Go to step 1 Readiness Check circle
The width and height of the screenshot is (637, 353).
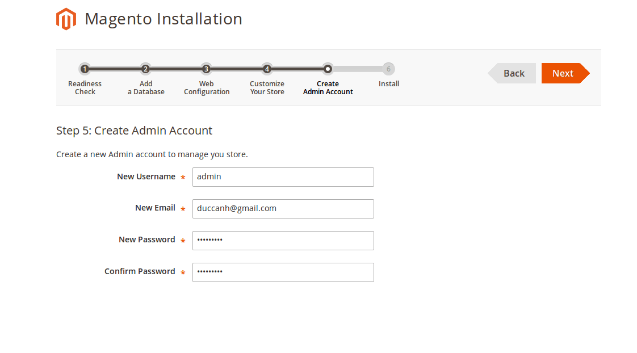pyautogui.click(x=85, y=69)
